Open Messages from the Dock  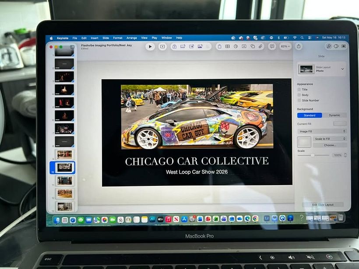(x=81, y=220)
